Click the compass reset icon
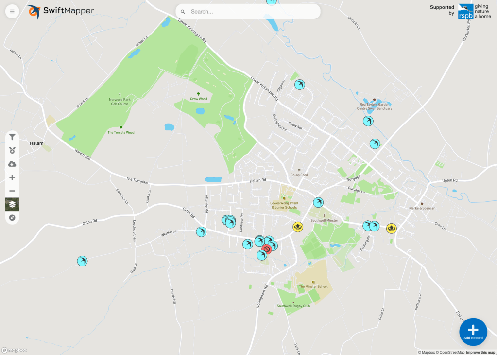 point(12,217)
